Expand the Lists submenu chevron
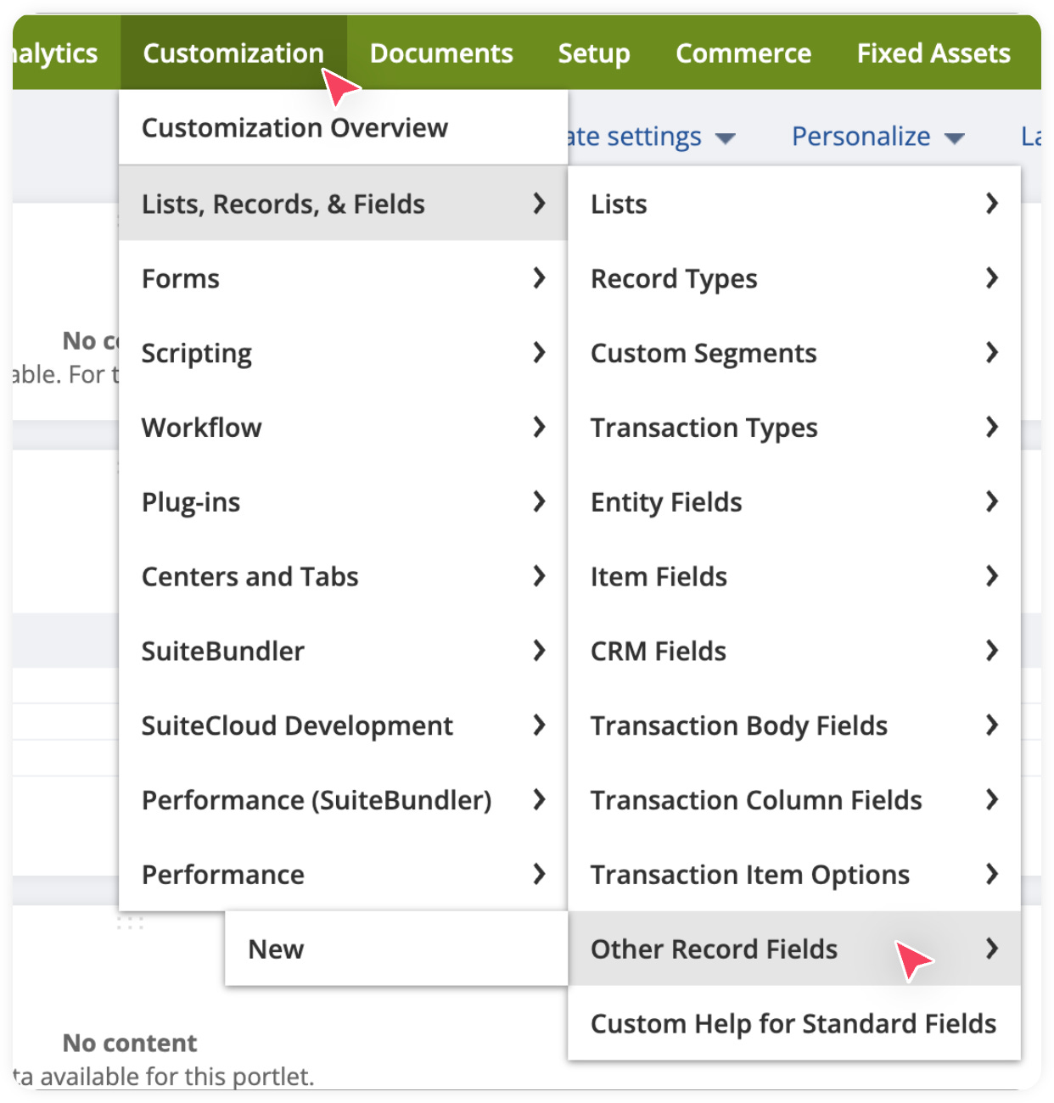The width and height of the screenshot is (1054, 1103). [x=991, y=204]
